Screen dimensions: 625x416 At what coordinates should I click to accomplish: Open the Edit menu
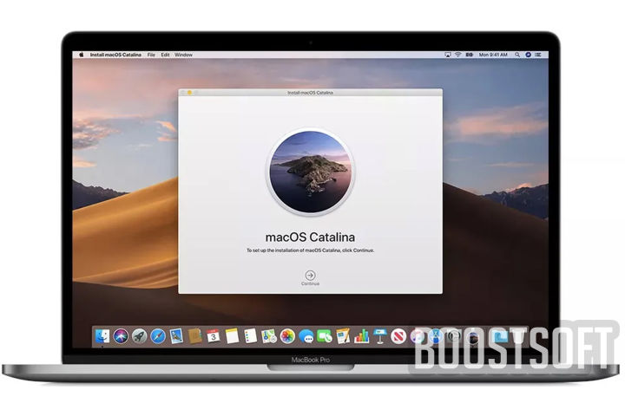pyautogui.click(x=166, y=55)
